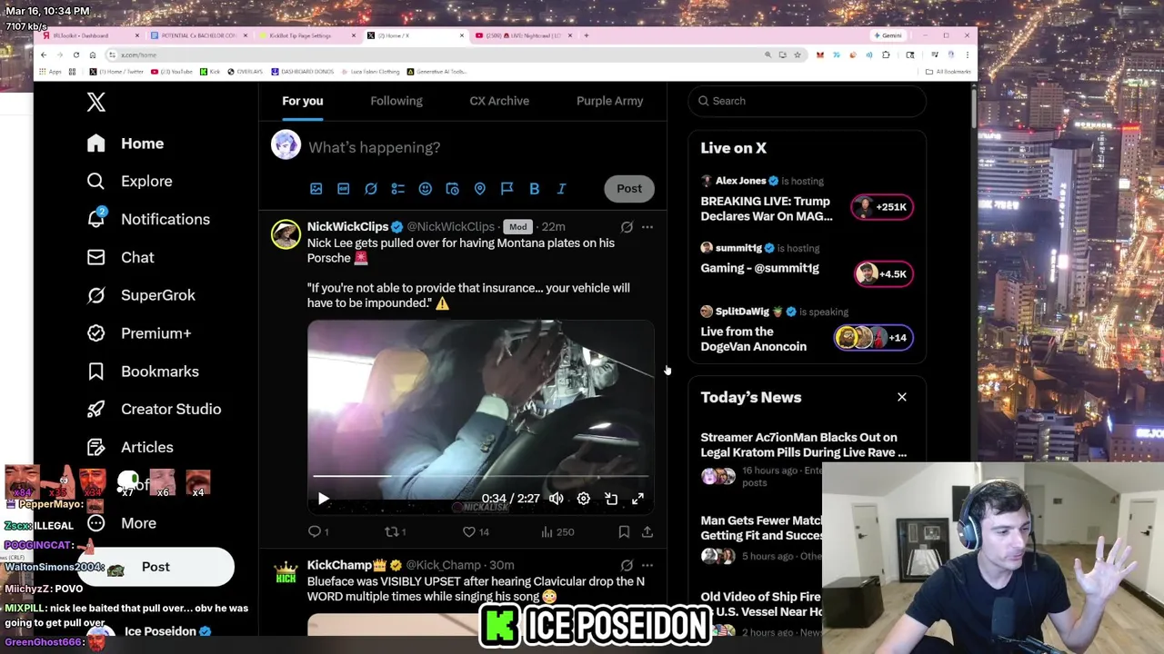The height and width of the screenshot is (654, 1164).
Task: Play the Nick Lee Porsche video
Action: tap(323, 499)
